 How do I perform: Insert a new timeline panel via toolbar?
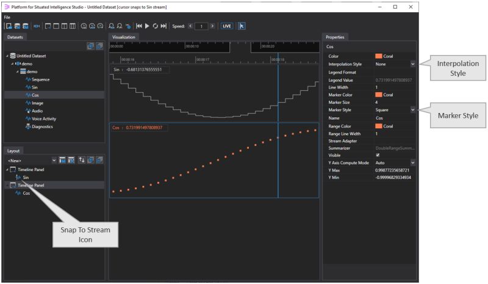[x=48, y=26]
